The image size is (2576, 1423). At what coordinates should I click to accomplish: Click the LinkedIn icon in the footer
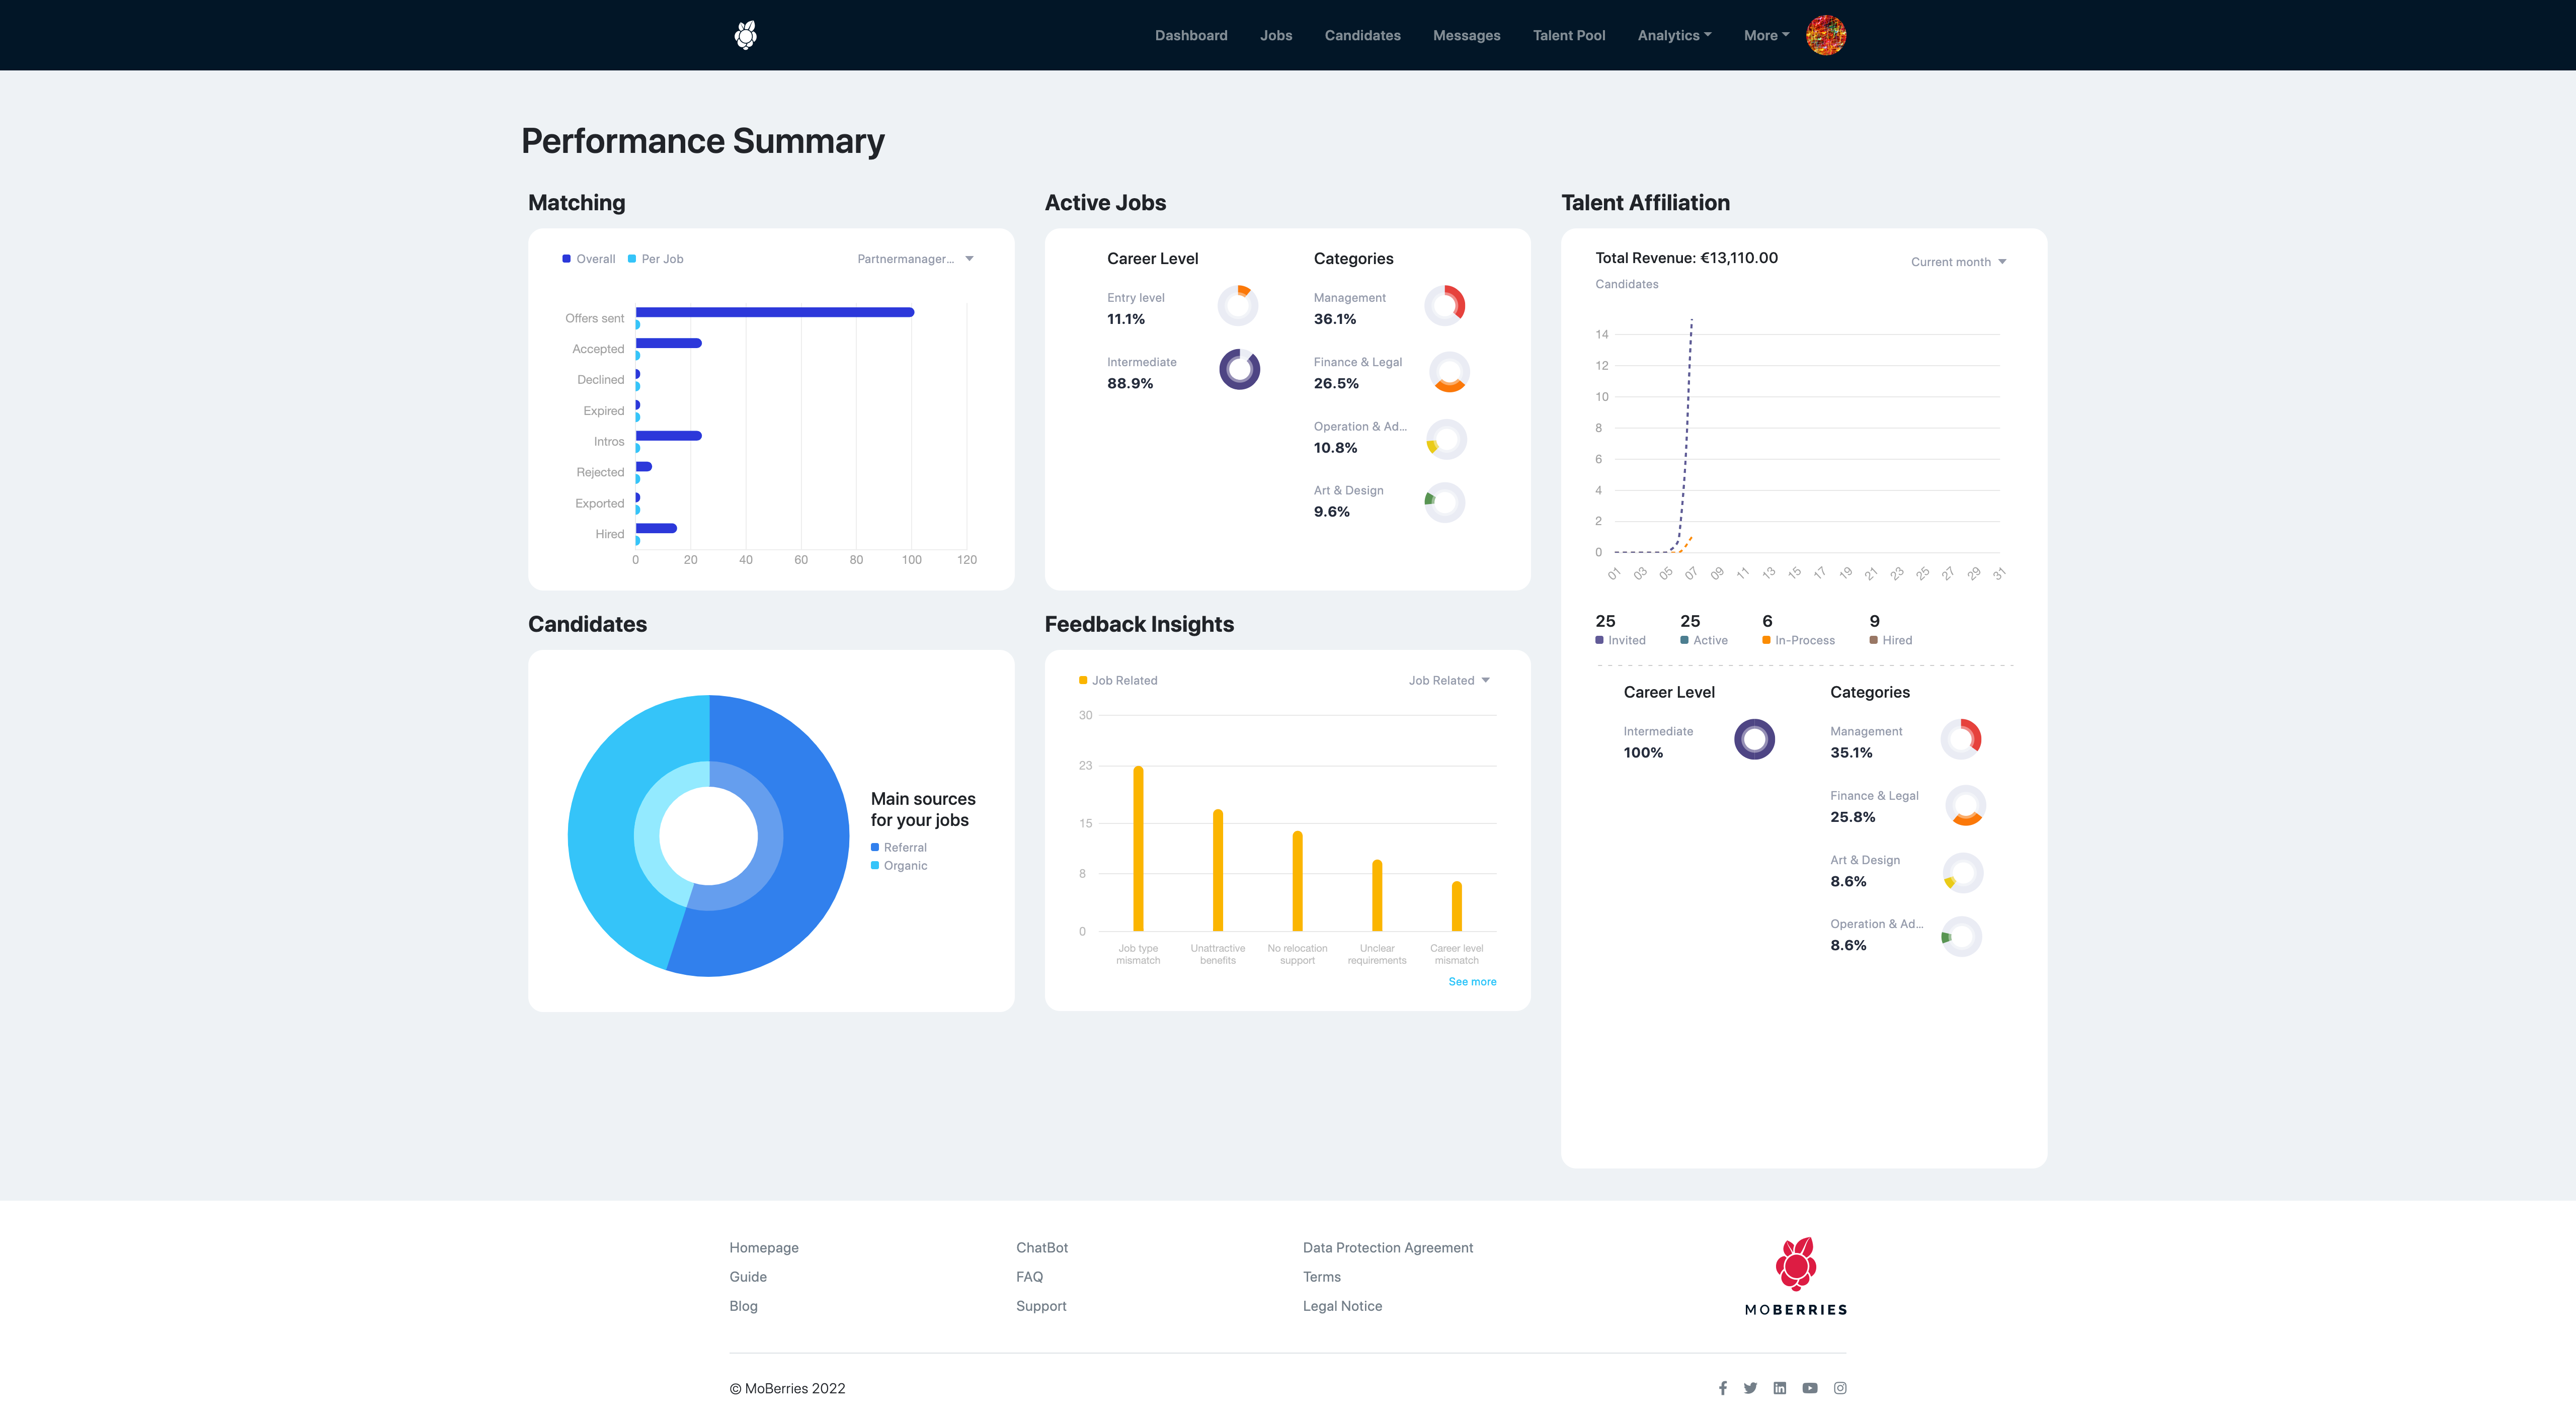click(x=1781, y=1388)
